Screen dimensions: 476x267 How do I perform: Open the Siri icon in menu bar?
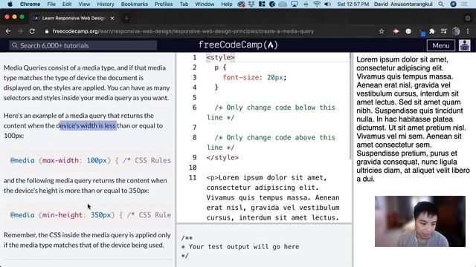[453, 4]
